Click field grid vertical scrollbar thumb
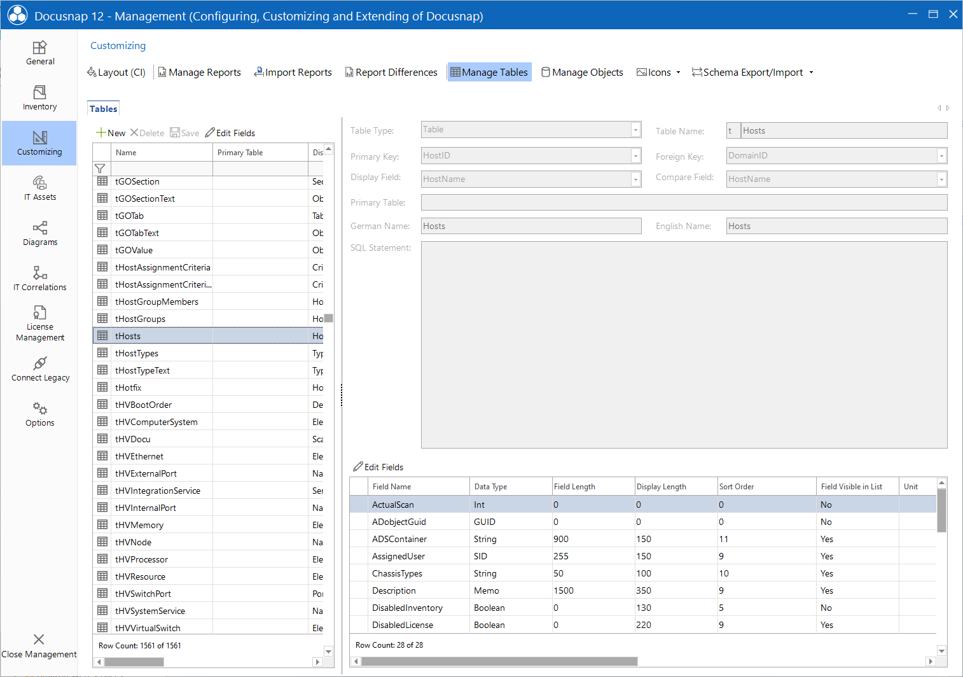The height and width of the screenshot is (677, 963). pos(942,510)
